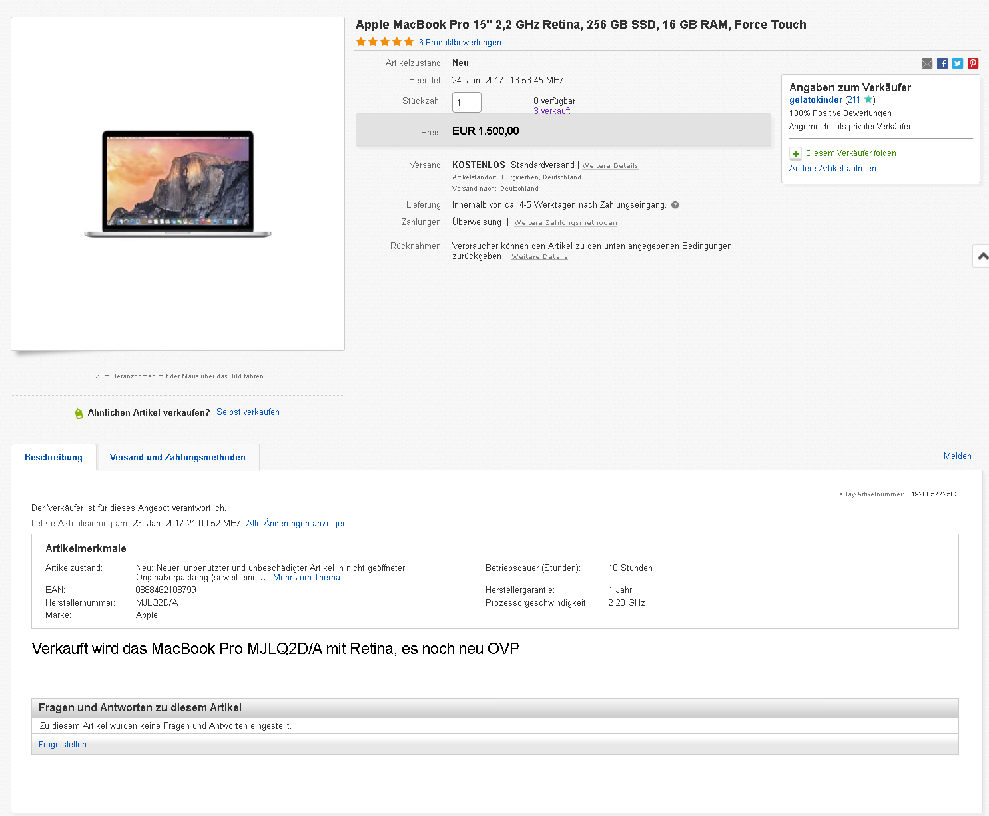Open seller profile gelatokinder
This screenshot has width=989, height=816.
(816, 100)
